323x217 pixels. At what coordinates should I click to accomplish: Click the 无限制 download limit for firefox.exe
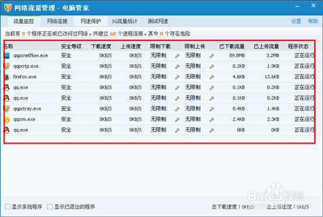(x=158, y=76)
